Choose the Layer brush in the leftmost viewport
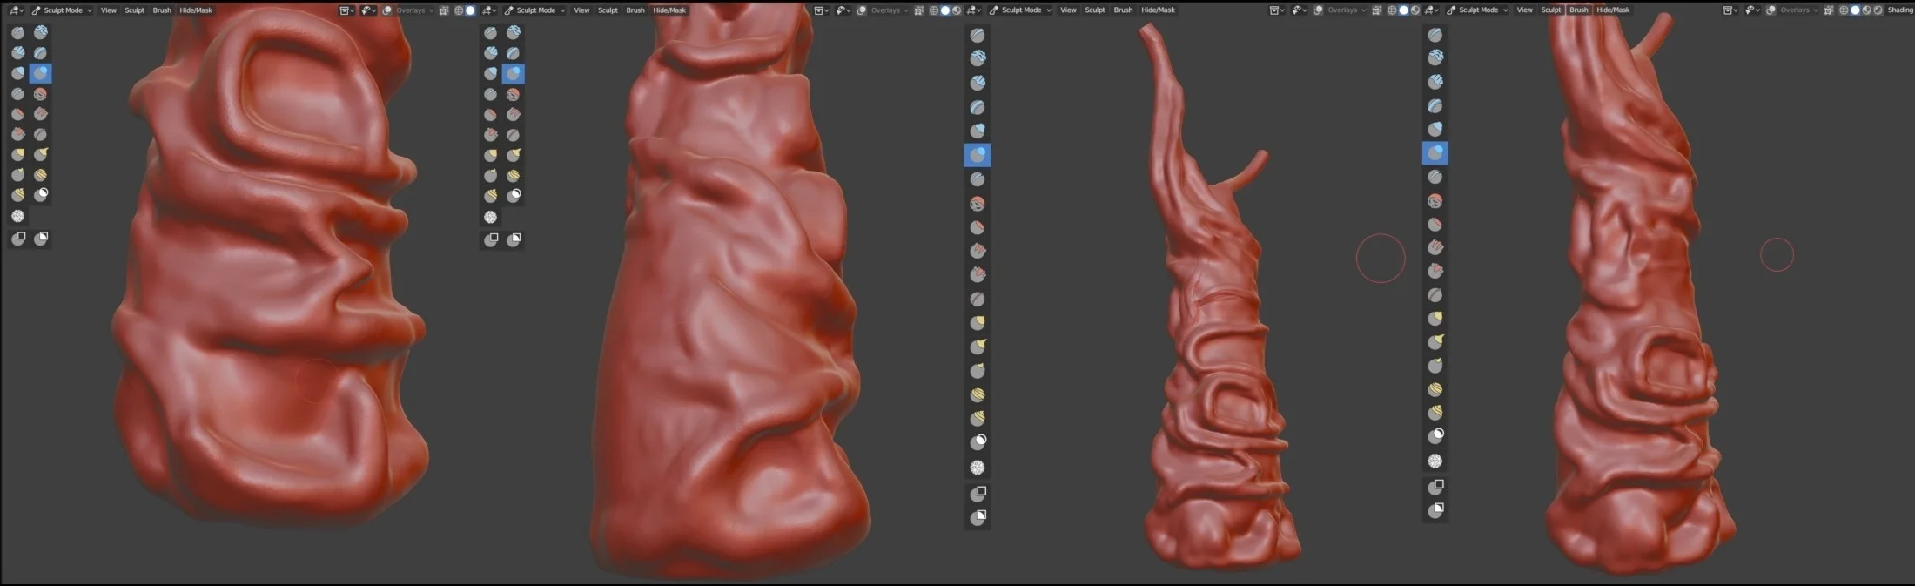The width and height of the screenshot is (1915, 586). coord(41,52)
